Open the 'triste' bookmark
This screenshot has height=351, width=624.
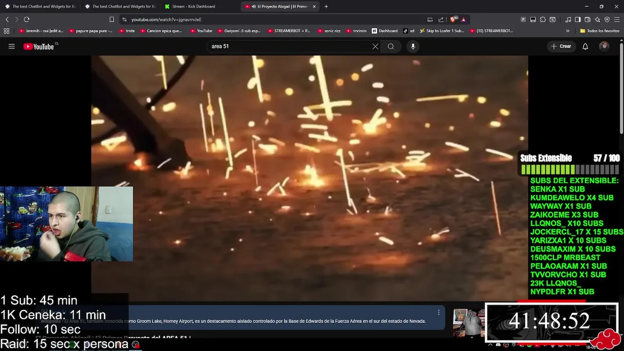tap(127, 31)
